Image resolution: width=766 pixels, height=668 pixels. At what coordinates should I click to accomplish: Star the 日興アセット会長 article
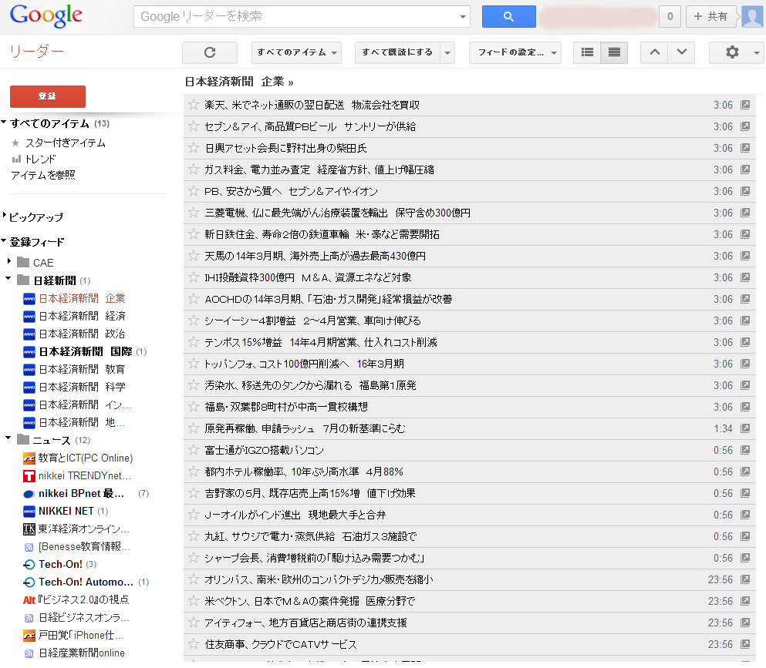[x=194, y=147]
